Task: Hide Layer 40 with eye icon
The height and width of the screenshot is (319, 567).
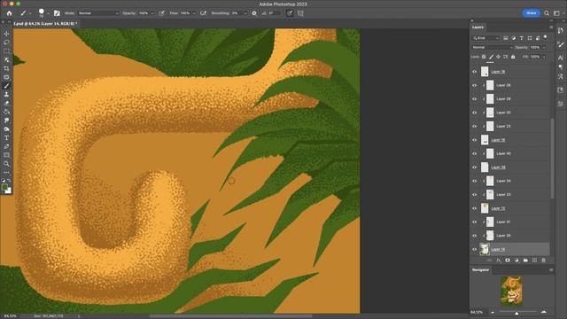Action: tap(475, 153)
